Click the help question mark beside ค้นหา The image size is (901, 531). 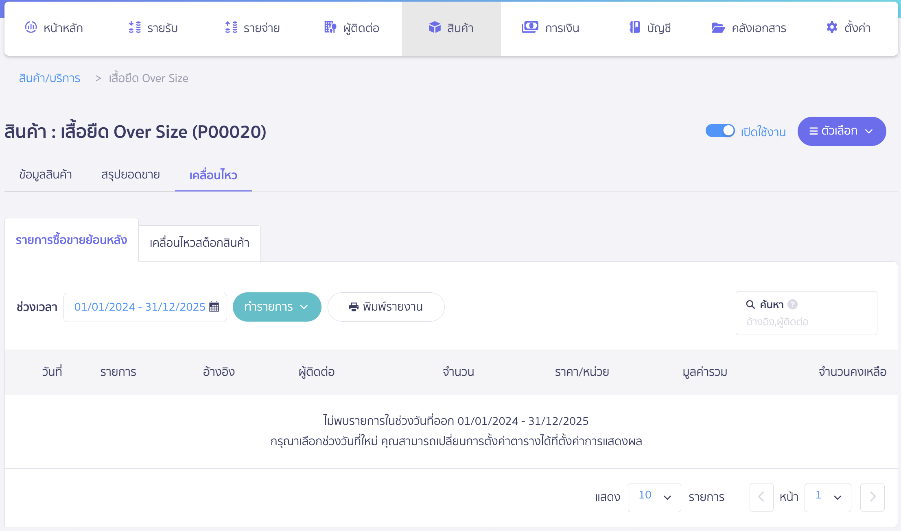click(792, 304)
